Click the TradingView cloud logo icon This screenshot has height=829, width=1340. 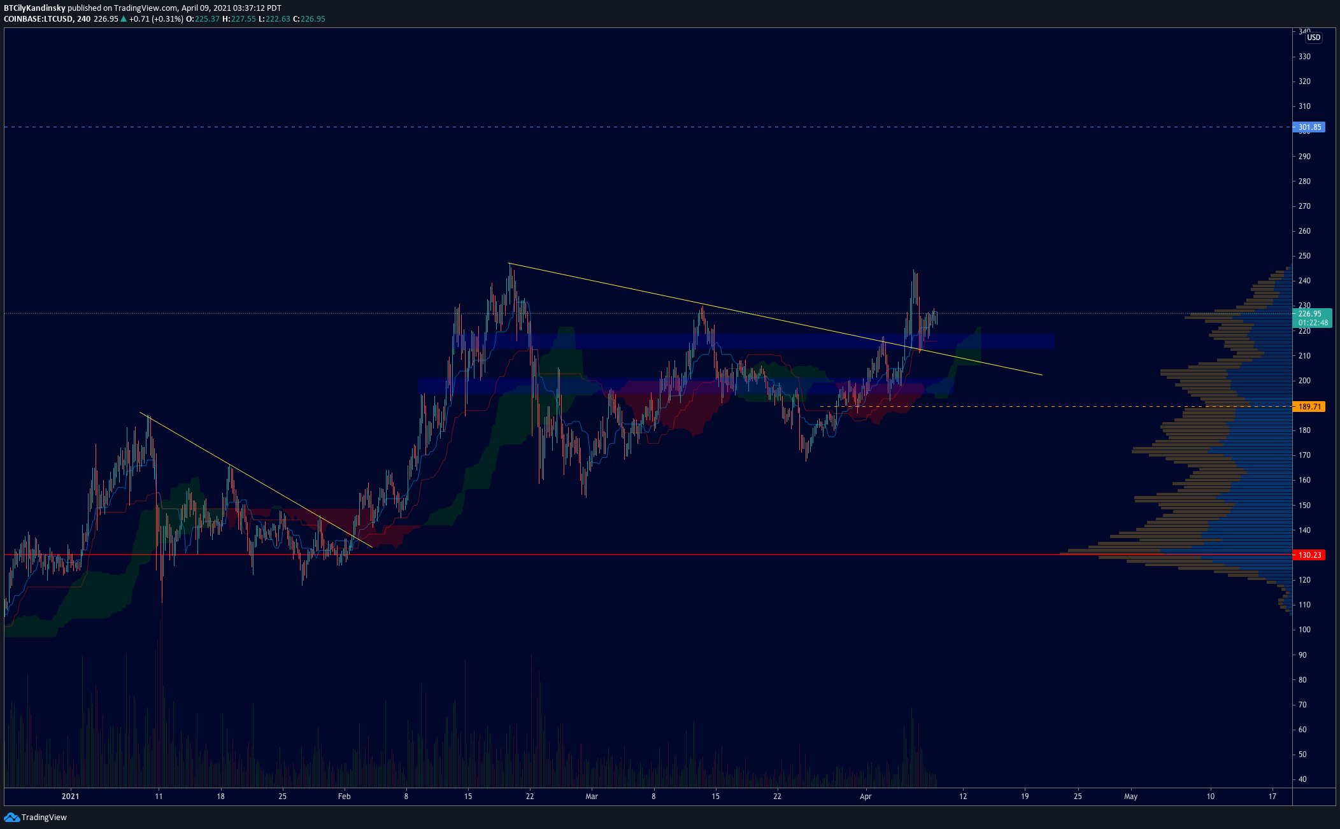(x=11, y=817)
